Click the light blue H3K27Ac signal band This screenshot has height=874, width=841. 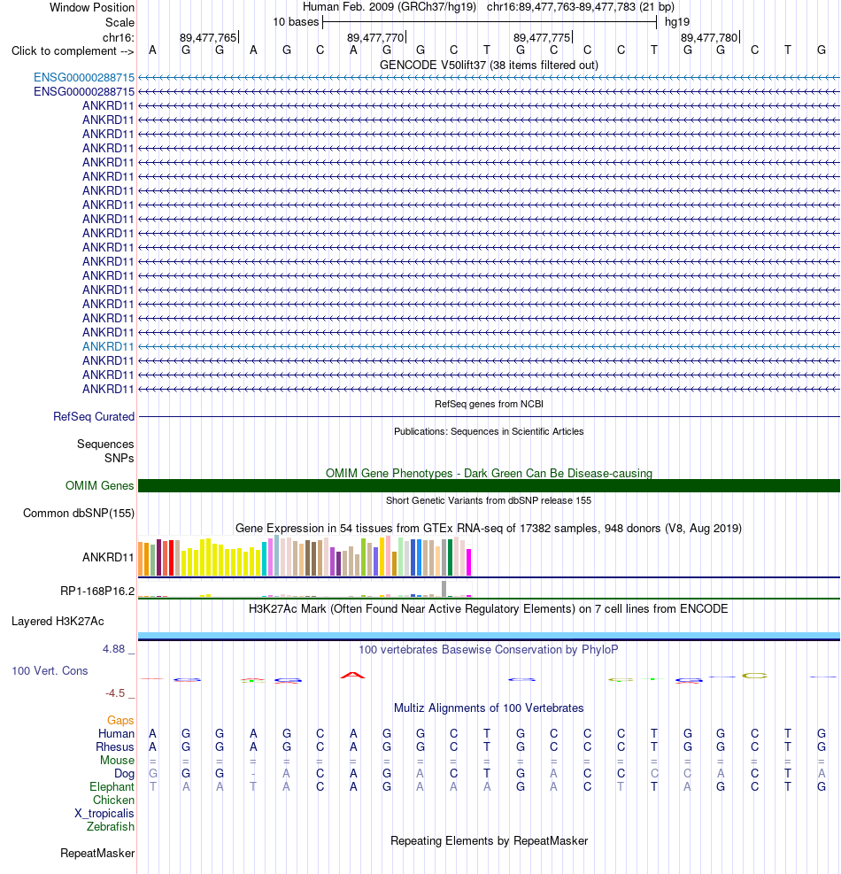[x=489, y=636]
